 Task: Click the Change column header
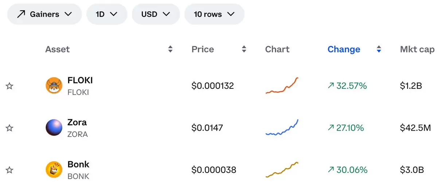coord(344,50)
